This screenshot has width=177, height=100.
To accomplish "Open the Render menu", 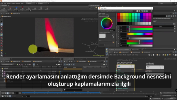I will 9,3.
